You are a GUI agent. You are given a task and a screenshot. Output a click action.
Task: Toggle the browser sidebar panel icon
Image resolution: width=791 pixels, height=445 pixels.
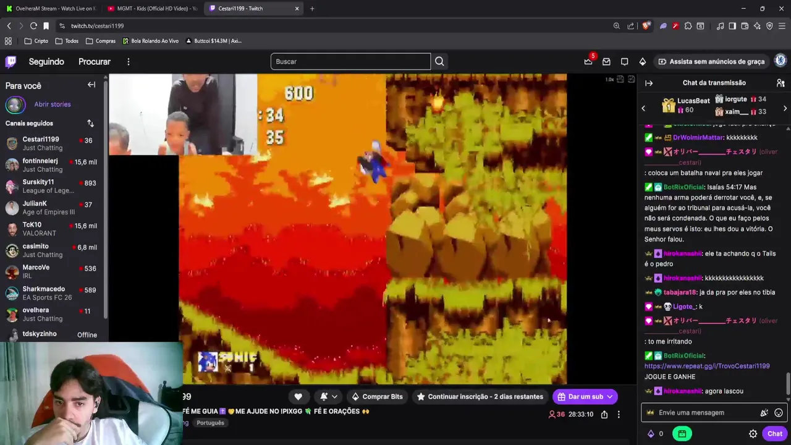point(732,26)
